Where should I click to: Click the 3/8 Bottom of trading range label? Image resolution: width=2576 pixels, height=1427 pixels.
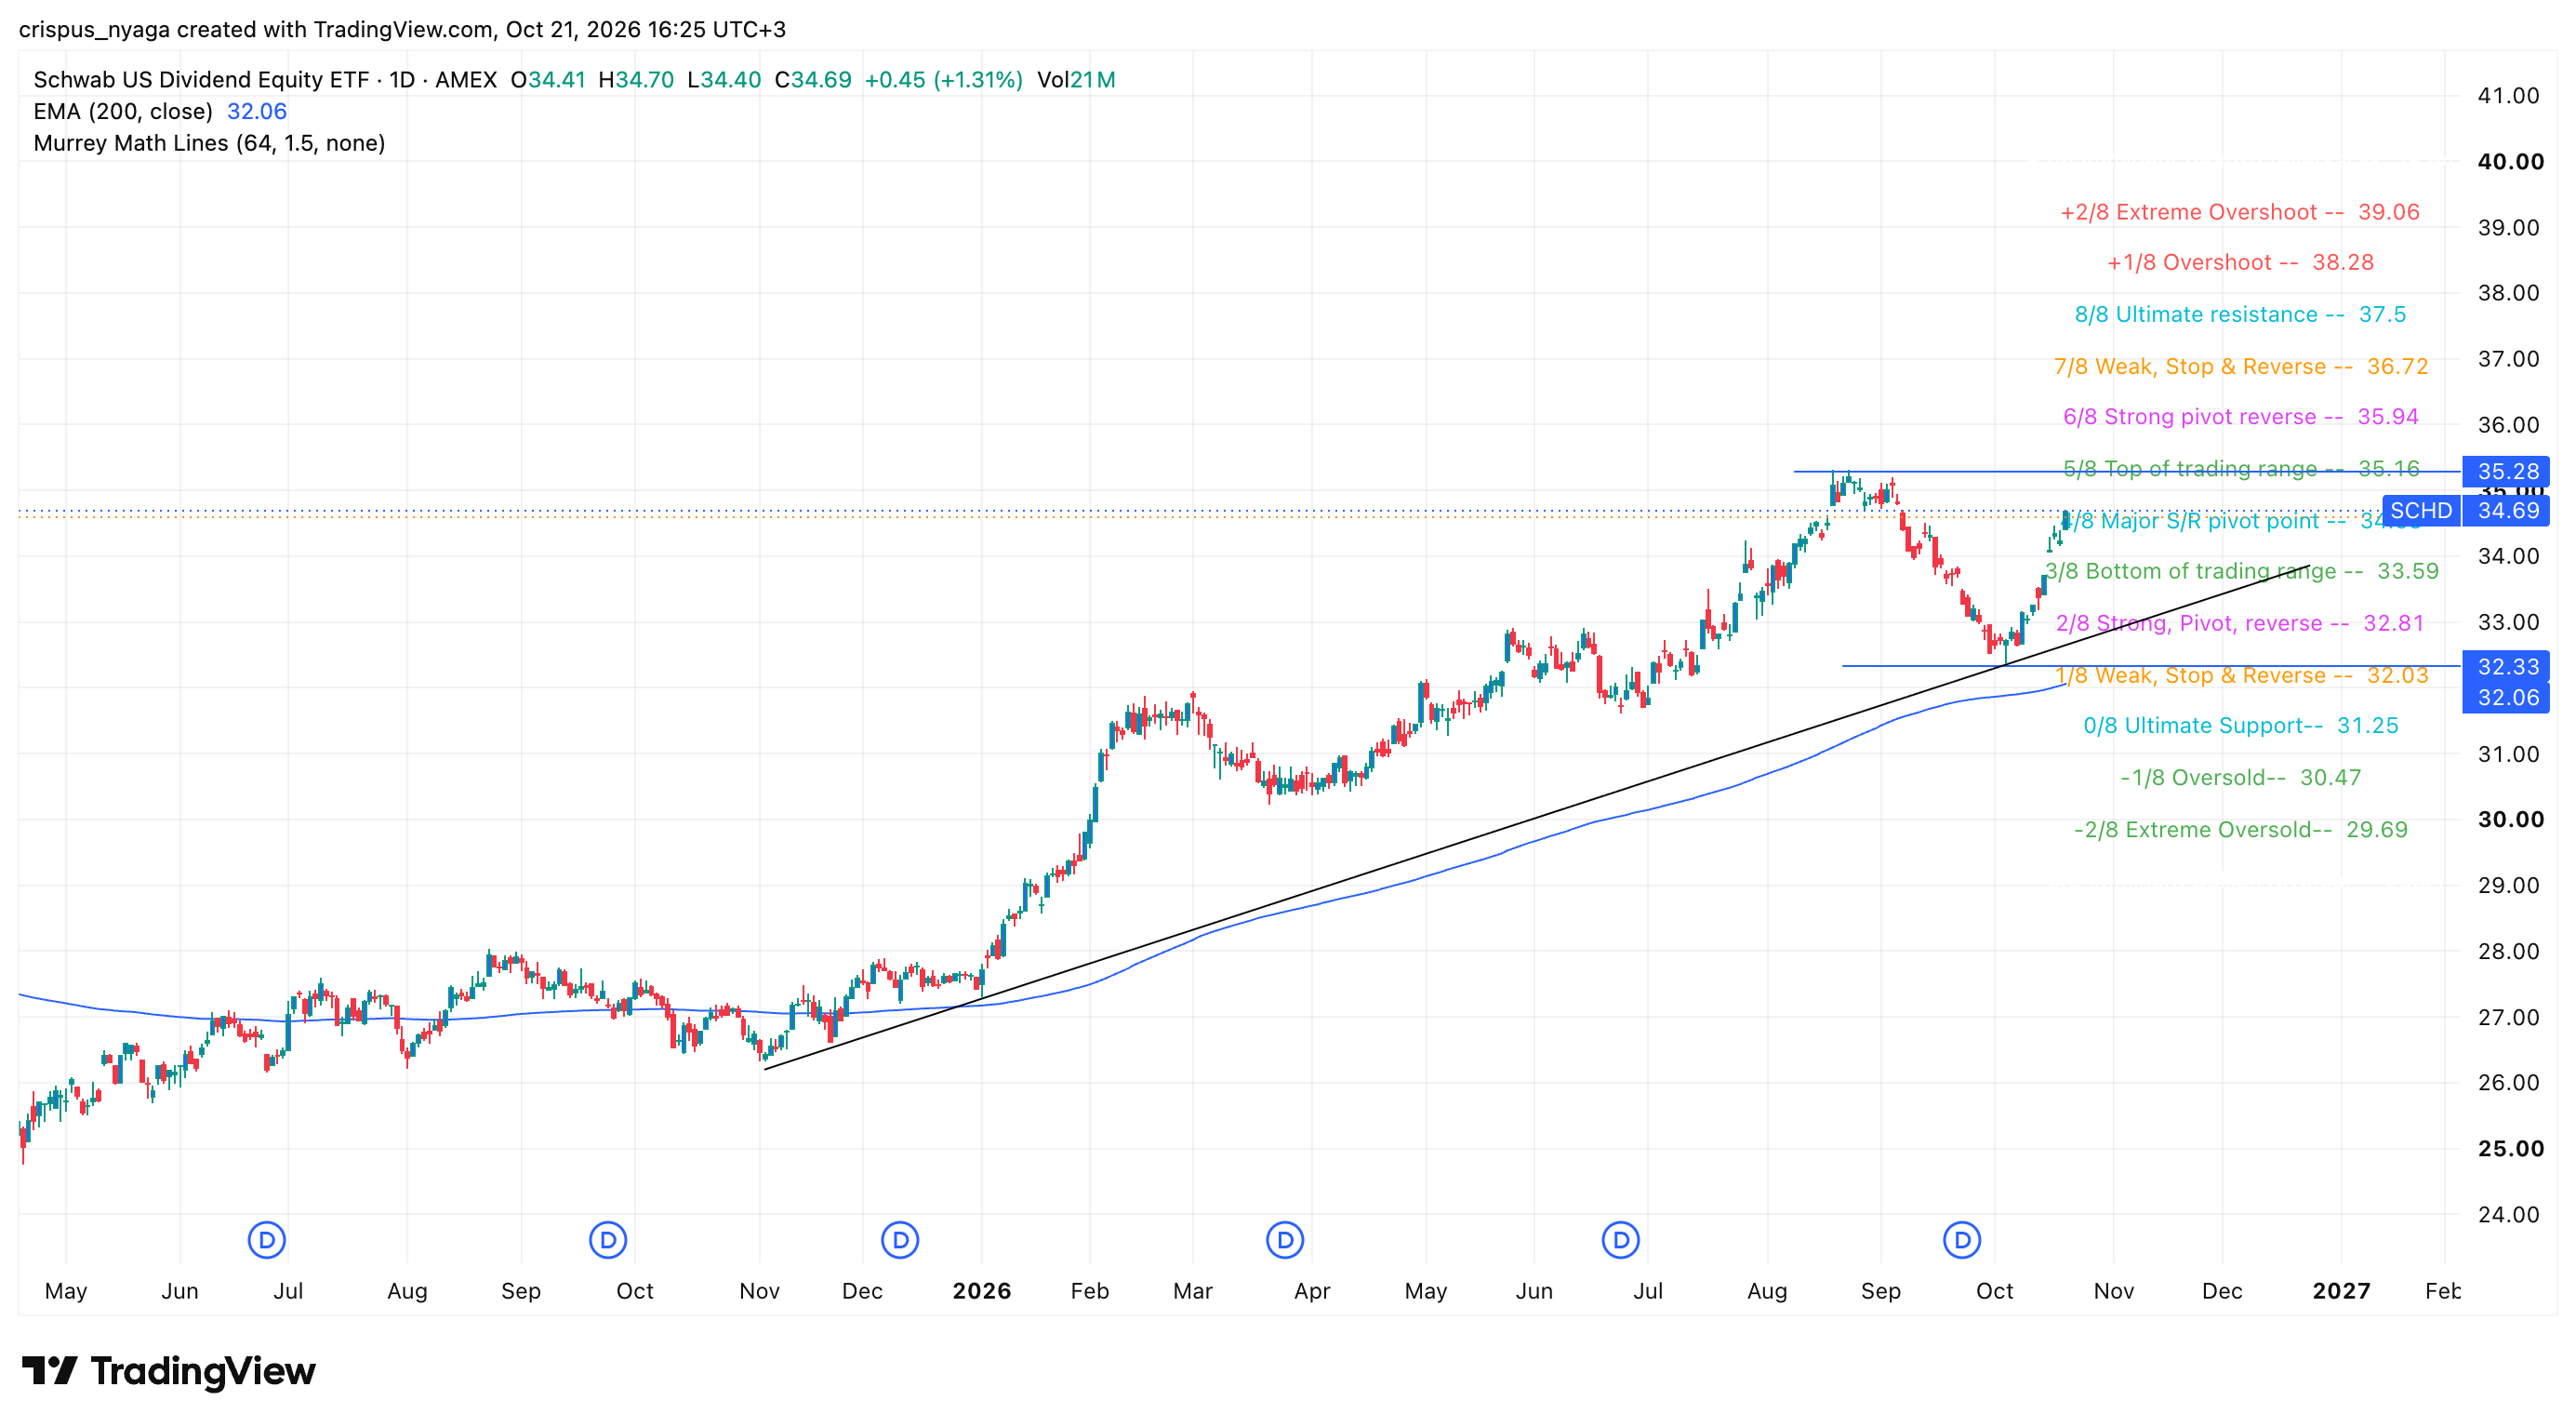[x=2241, y=571]
